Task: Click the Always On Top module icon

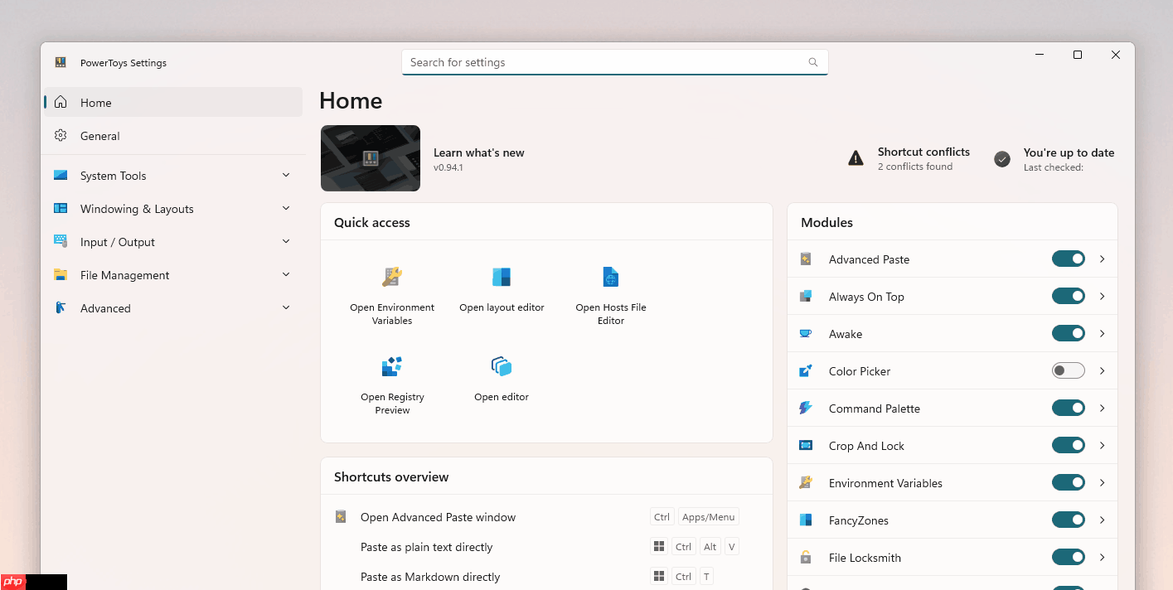Action: pos(806,297)
